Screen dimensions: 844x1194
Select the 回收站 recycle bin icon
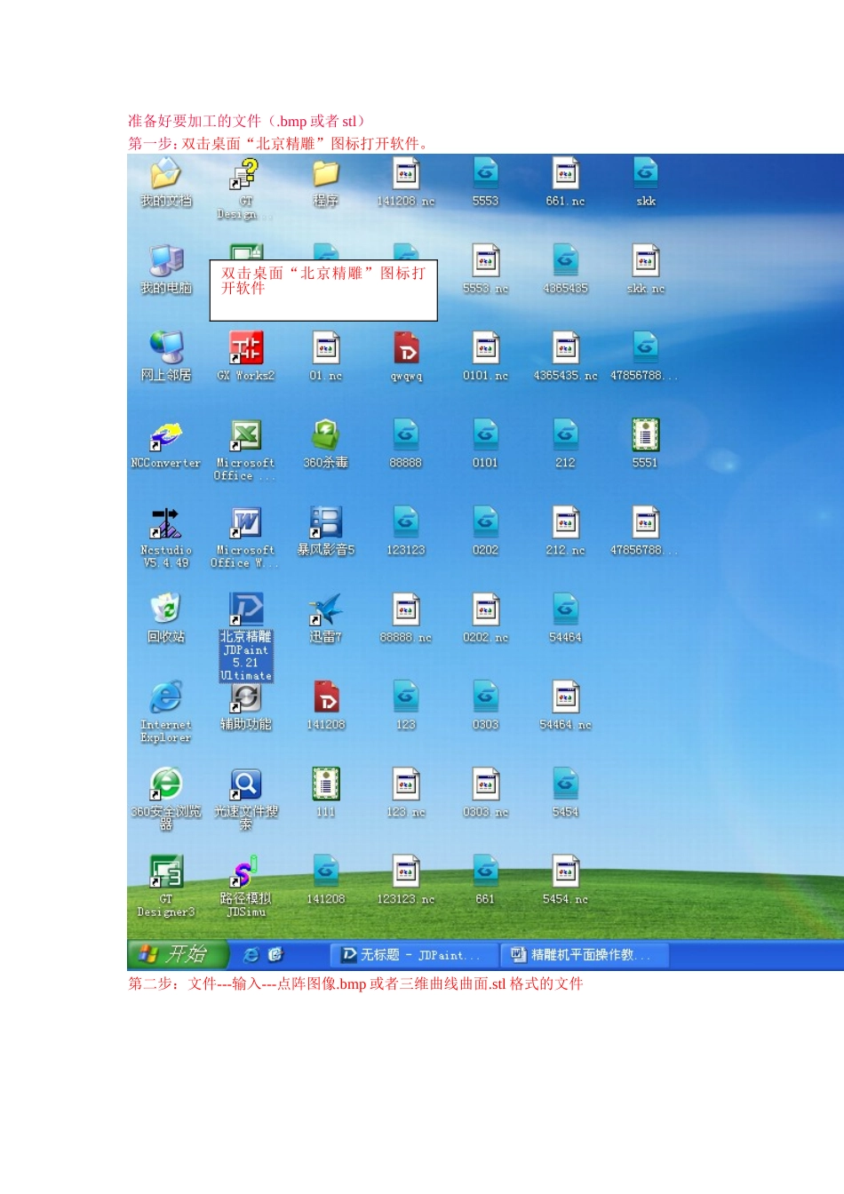pyautogui.click(x=166, y=617)
